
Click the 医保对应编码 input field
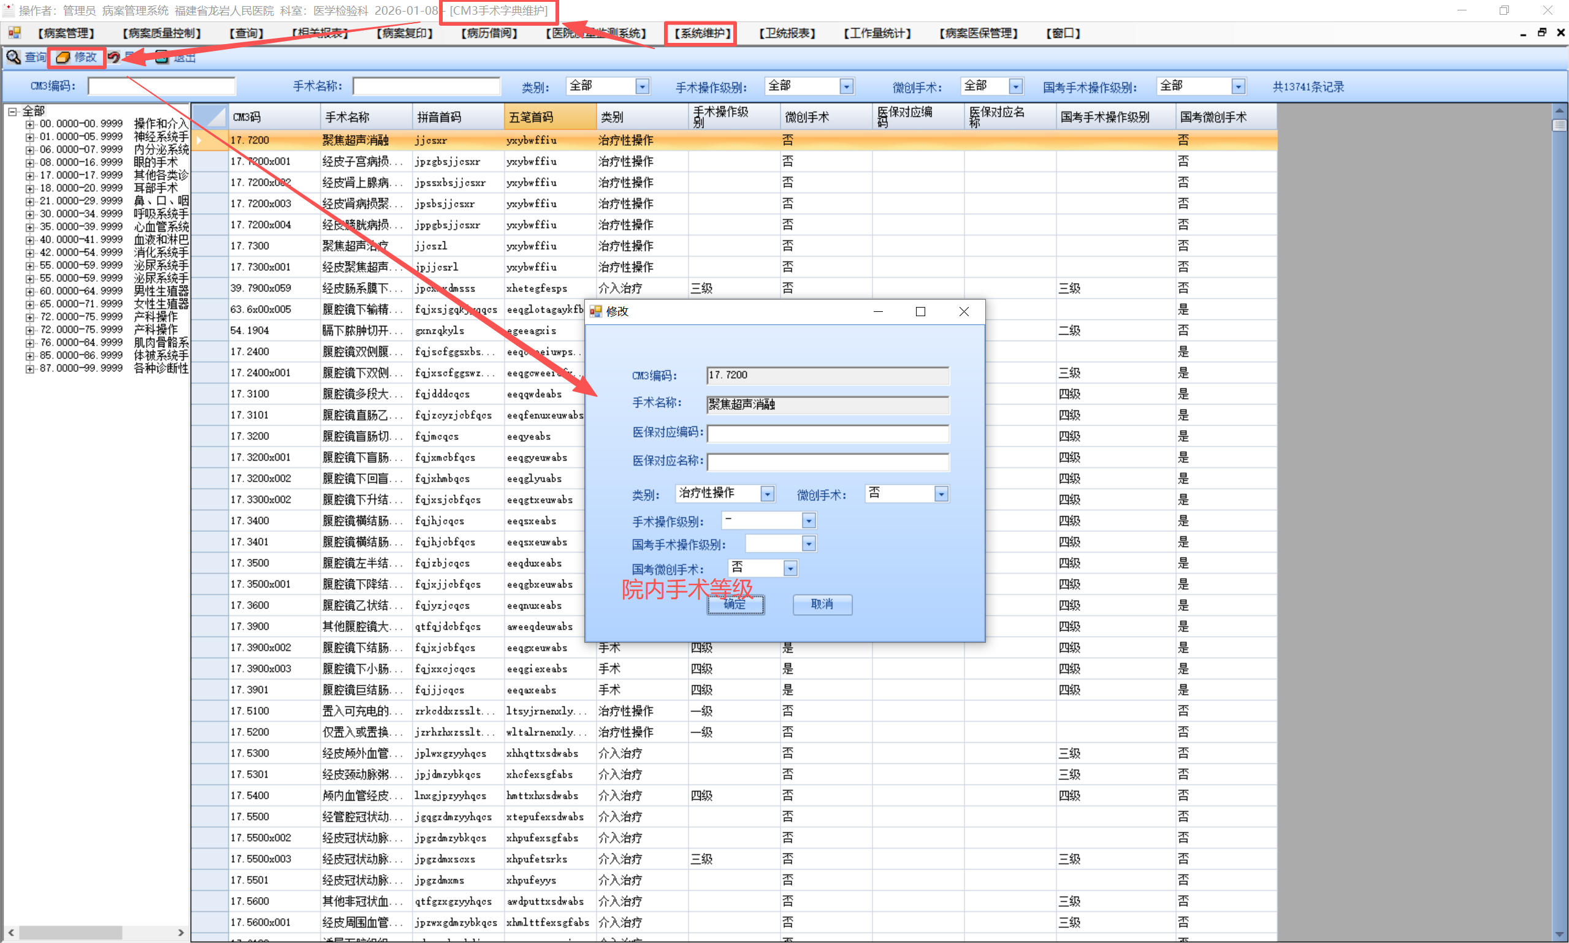(827, 433)
